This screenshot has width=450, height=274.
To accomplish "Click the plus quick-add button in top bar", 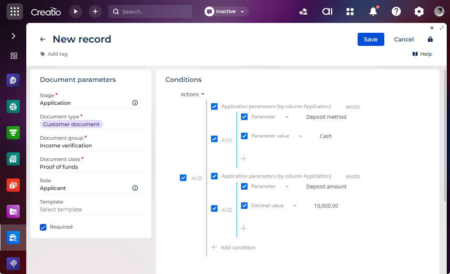I will click(x=95, y=11).
